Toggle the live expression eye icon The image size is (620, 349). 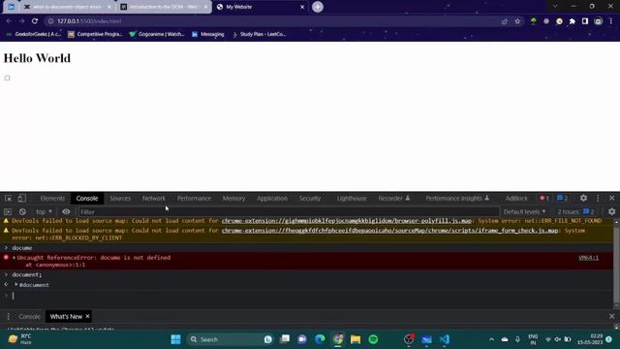(66, 211)
